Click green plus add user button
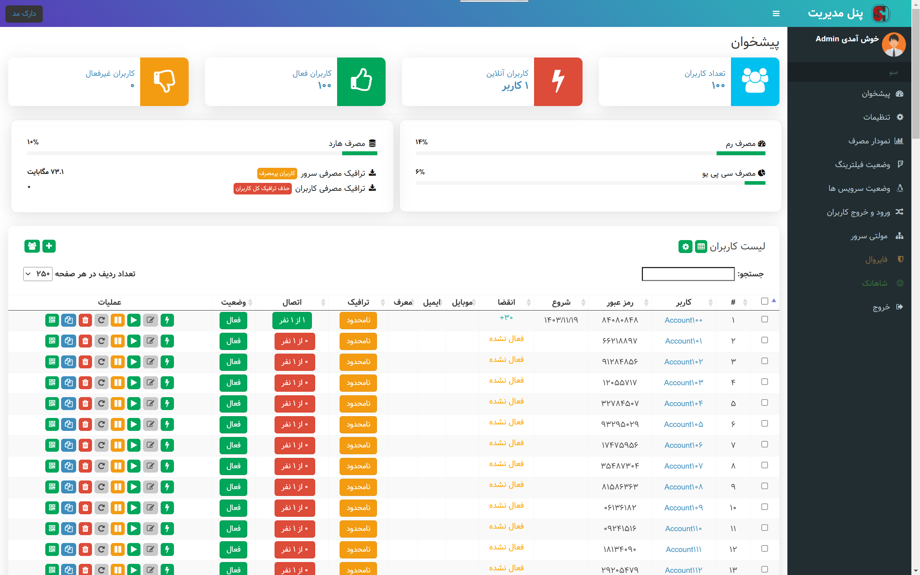Viewport: 920px width, 575px height. [49, 246]
